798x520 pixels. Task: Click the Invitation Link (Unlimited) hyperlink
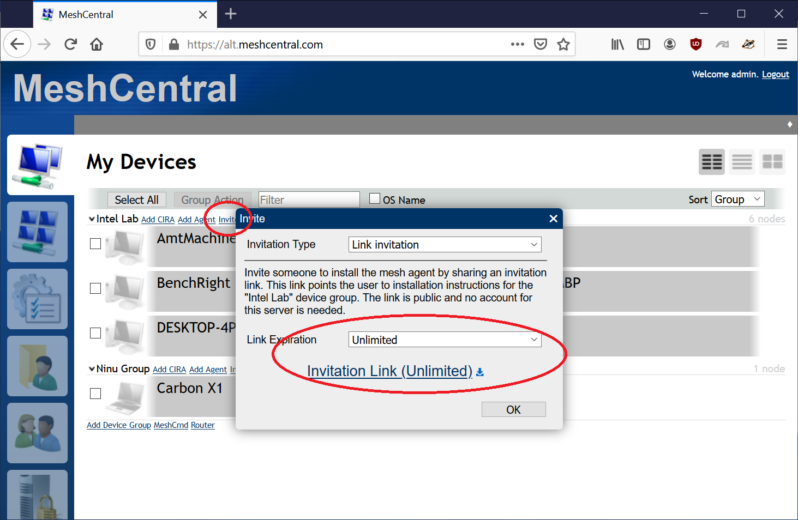click(x=389, y=371)
